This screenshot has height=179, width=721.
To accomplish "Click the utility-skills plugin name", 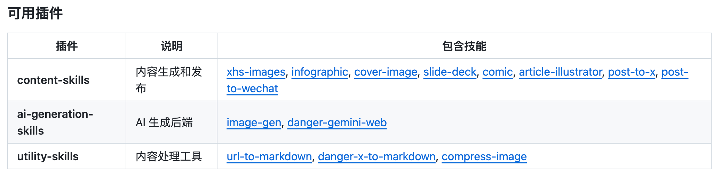I will pos(48,156).
